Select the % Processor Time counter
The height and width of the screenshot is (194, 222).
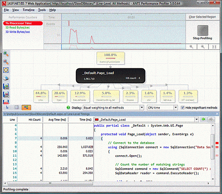click(x=23, y=23)
